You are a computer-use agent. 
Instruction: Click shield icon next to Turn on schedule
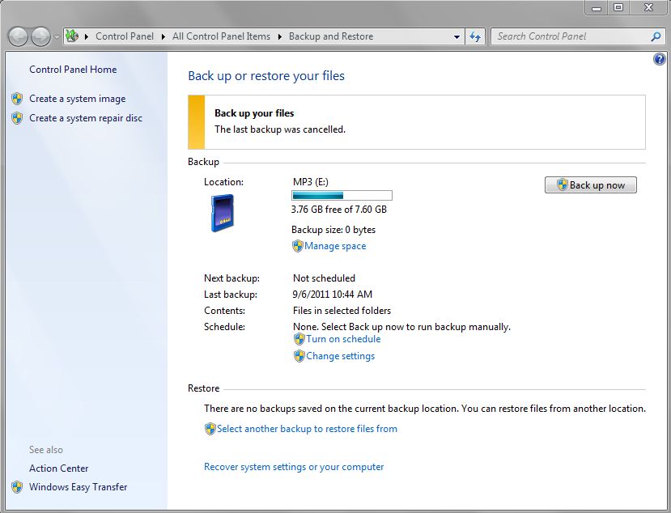299,339
